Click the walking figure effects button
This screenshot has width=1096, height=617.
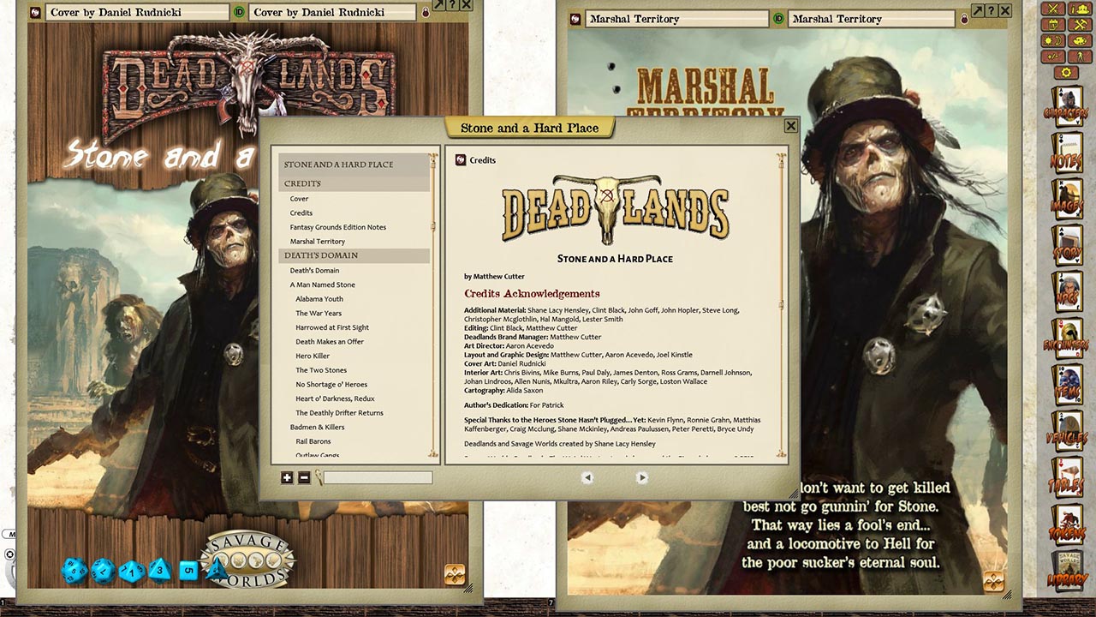[1079, 56]
